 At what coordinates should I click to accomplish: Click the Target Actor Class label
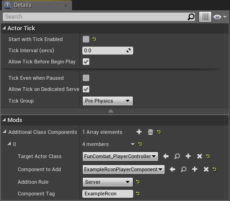[40, 156]
